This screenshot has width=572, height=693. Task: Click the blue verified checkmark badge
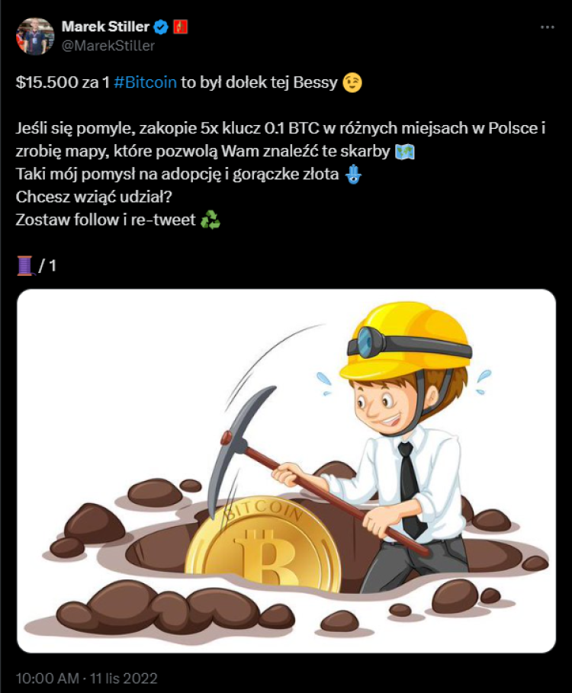161,27
